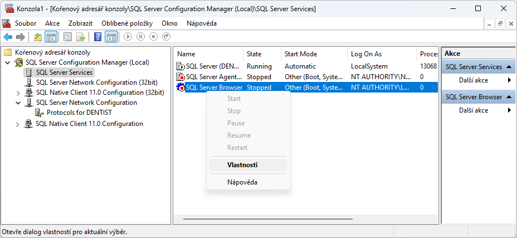Collapse SQL Server Configuration Manager (Local) node

[8, 62]
